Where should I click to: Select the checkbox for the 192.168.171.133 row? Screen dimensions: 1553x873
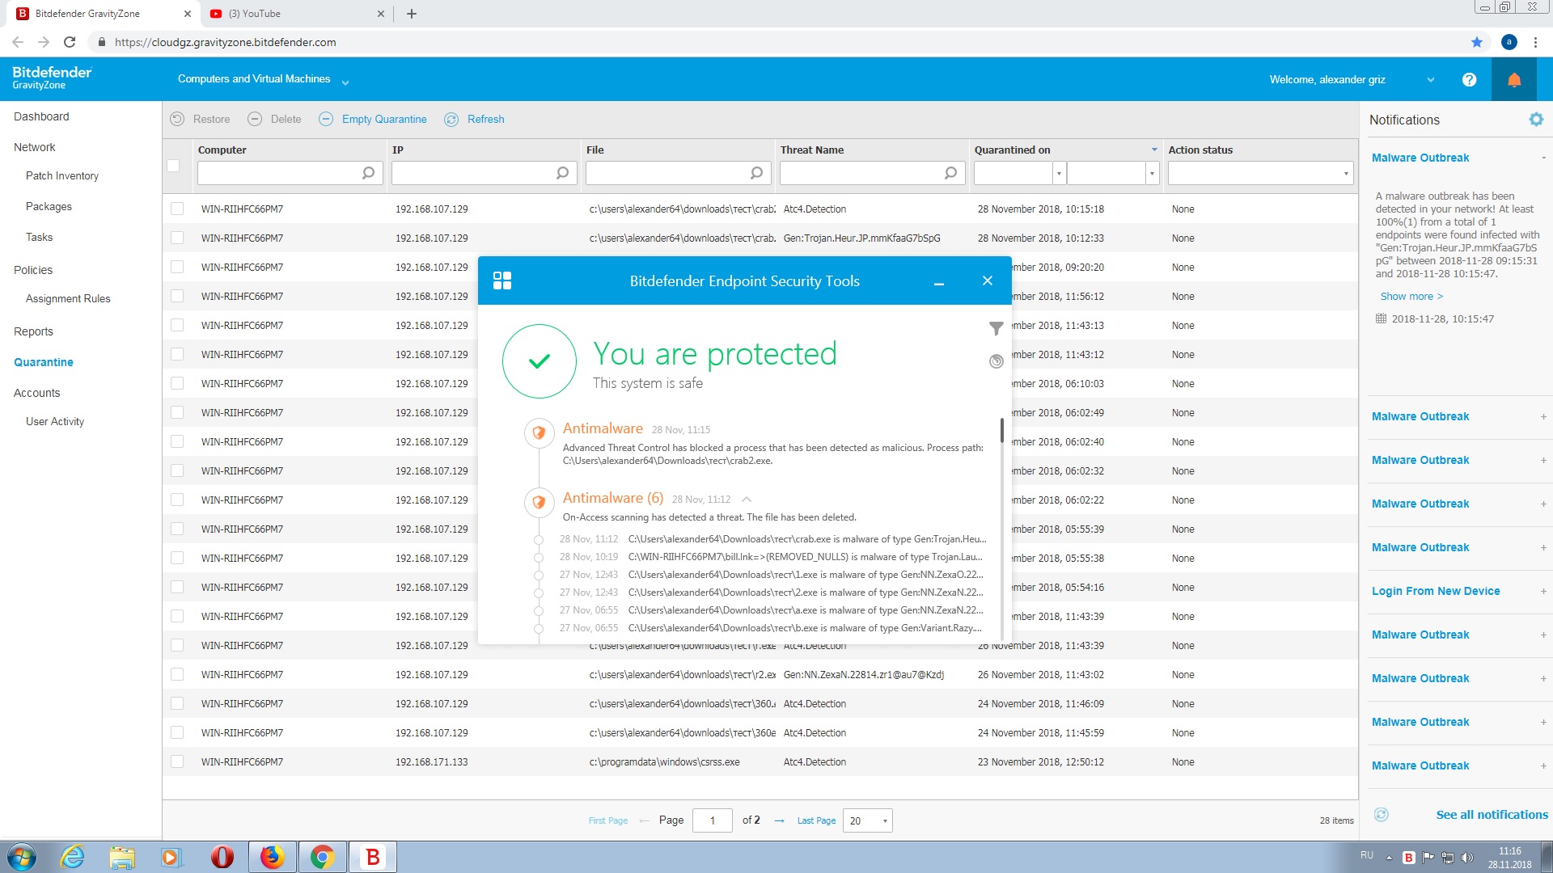coord(177,761)
